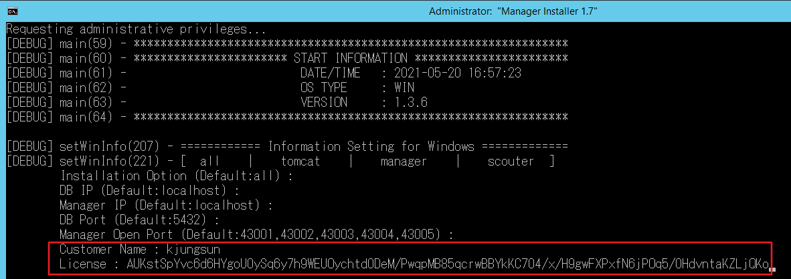The image size is (791, 279).
Task: Click "Requesting administrative privileges..." text
Action: click(x=136, y=30)
